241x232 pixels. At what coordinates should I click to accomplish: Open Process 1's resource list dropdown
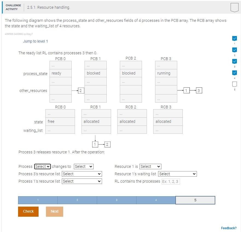click(x=82, y=181)
